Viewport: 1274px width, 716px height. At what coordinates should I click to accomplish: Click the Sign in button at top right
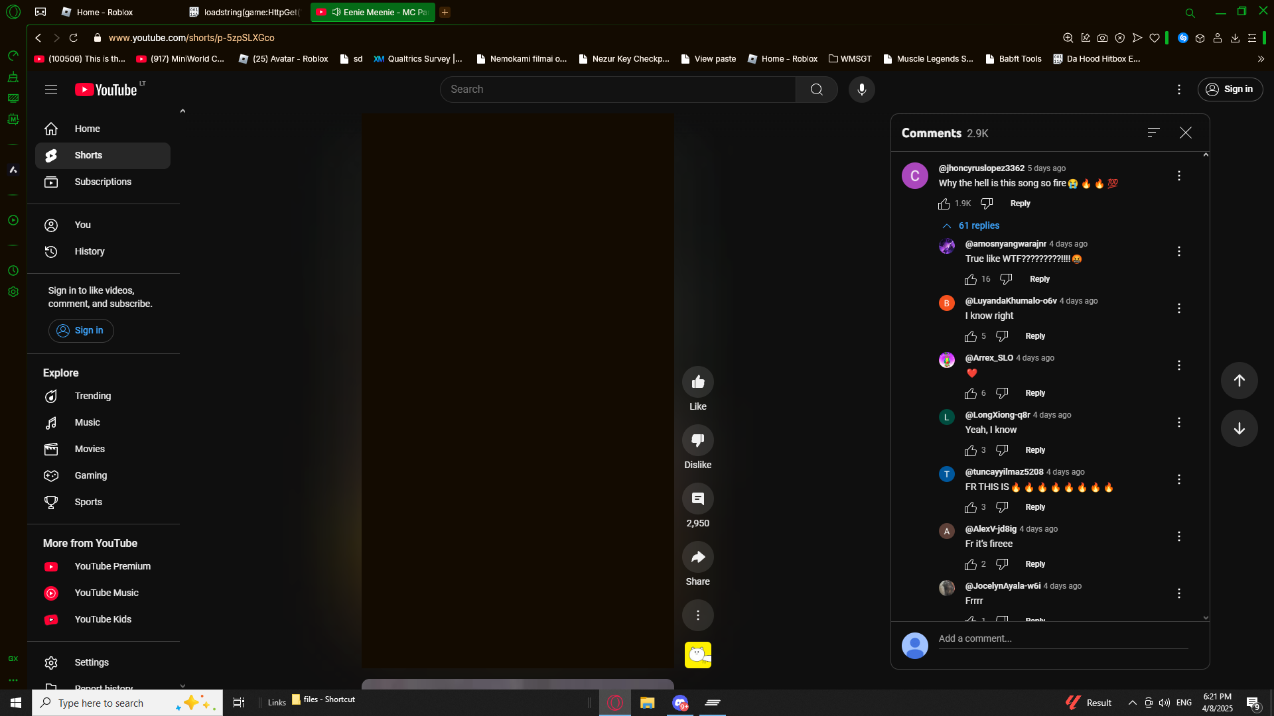1230,89
